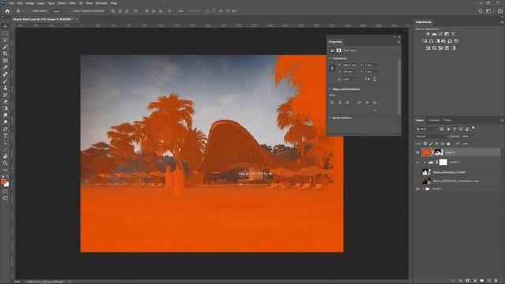
Task: Enable Show Transform Controls checkbox
Action: [x=71, y=11]
